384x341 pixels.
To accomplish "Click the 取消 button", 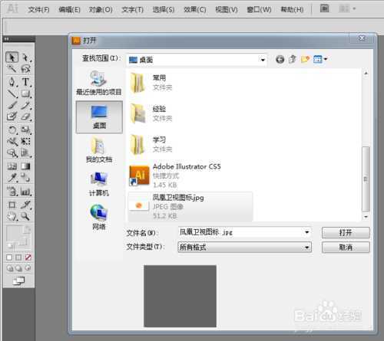I will 346,248.
